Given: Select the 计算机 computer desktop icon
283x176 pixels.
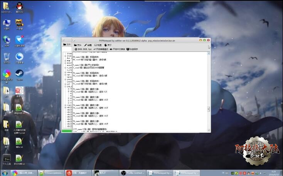Looking at the screenshot, I should pos(7,25).
